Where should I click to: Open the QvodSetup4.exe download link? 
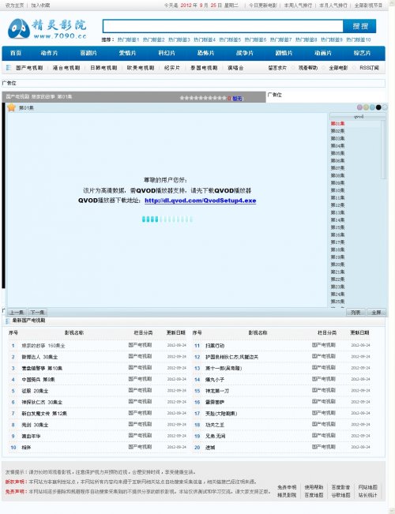[x=201, y=201]
